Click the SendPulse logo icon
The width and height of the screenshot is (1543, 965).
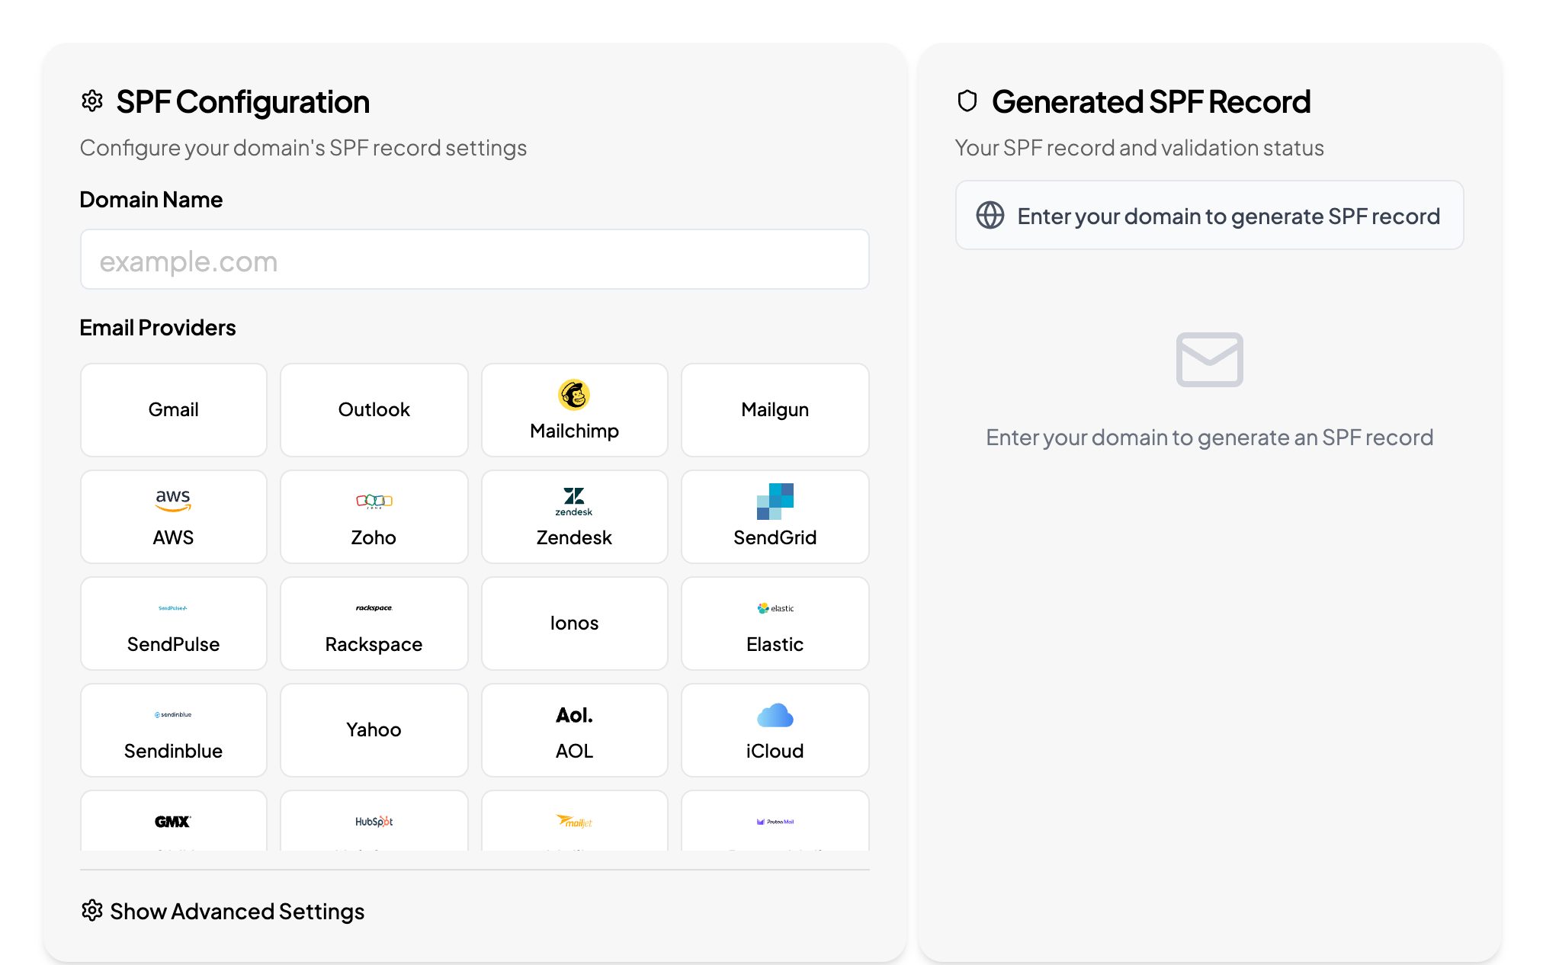click(x=173, y=608)
